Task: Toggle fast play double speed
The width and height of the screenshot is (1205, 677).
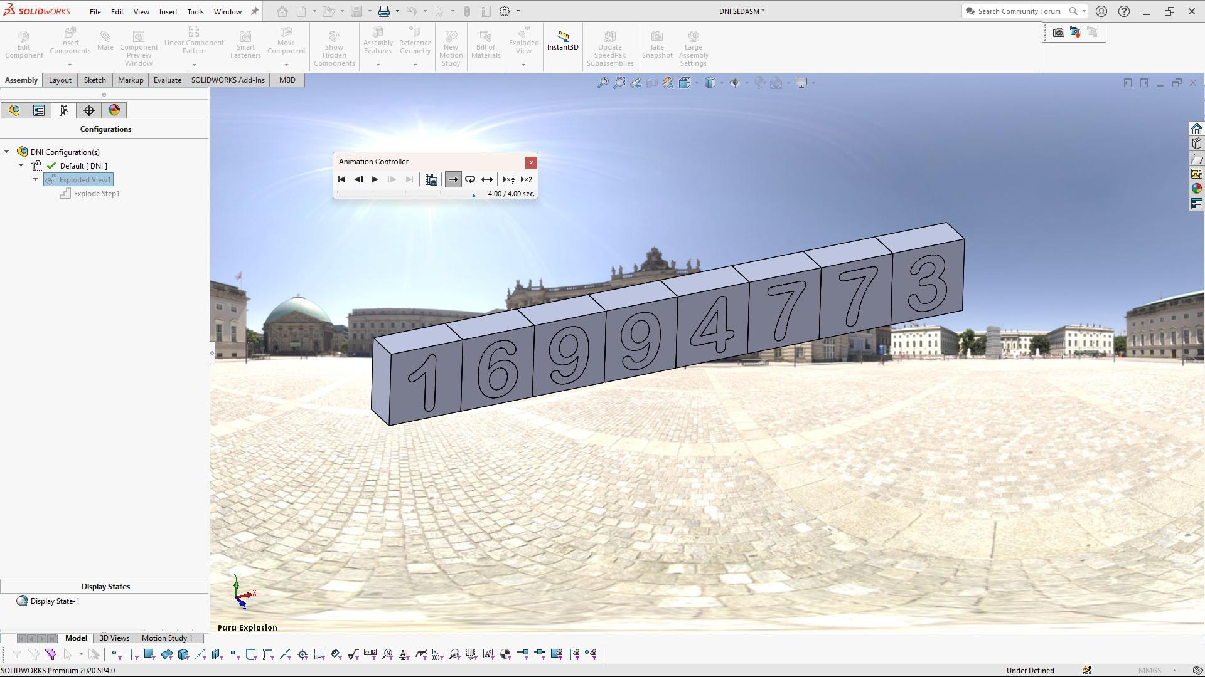Action: coord(526,180)
